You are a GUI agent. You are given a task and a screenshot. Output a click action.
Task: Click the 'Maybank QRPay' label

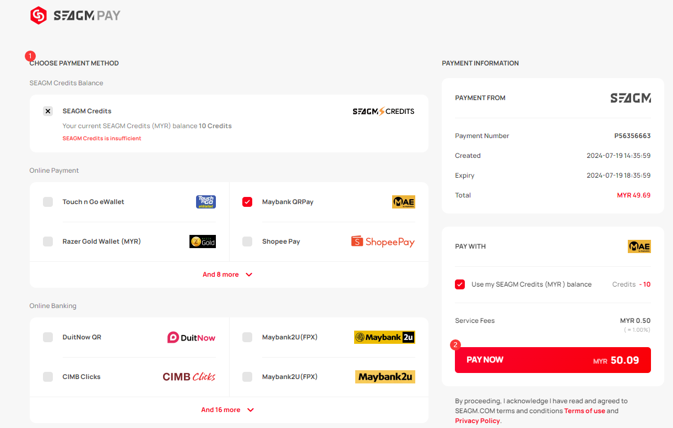[x=287, y=202]
